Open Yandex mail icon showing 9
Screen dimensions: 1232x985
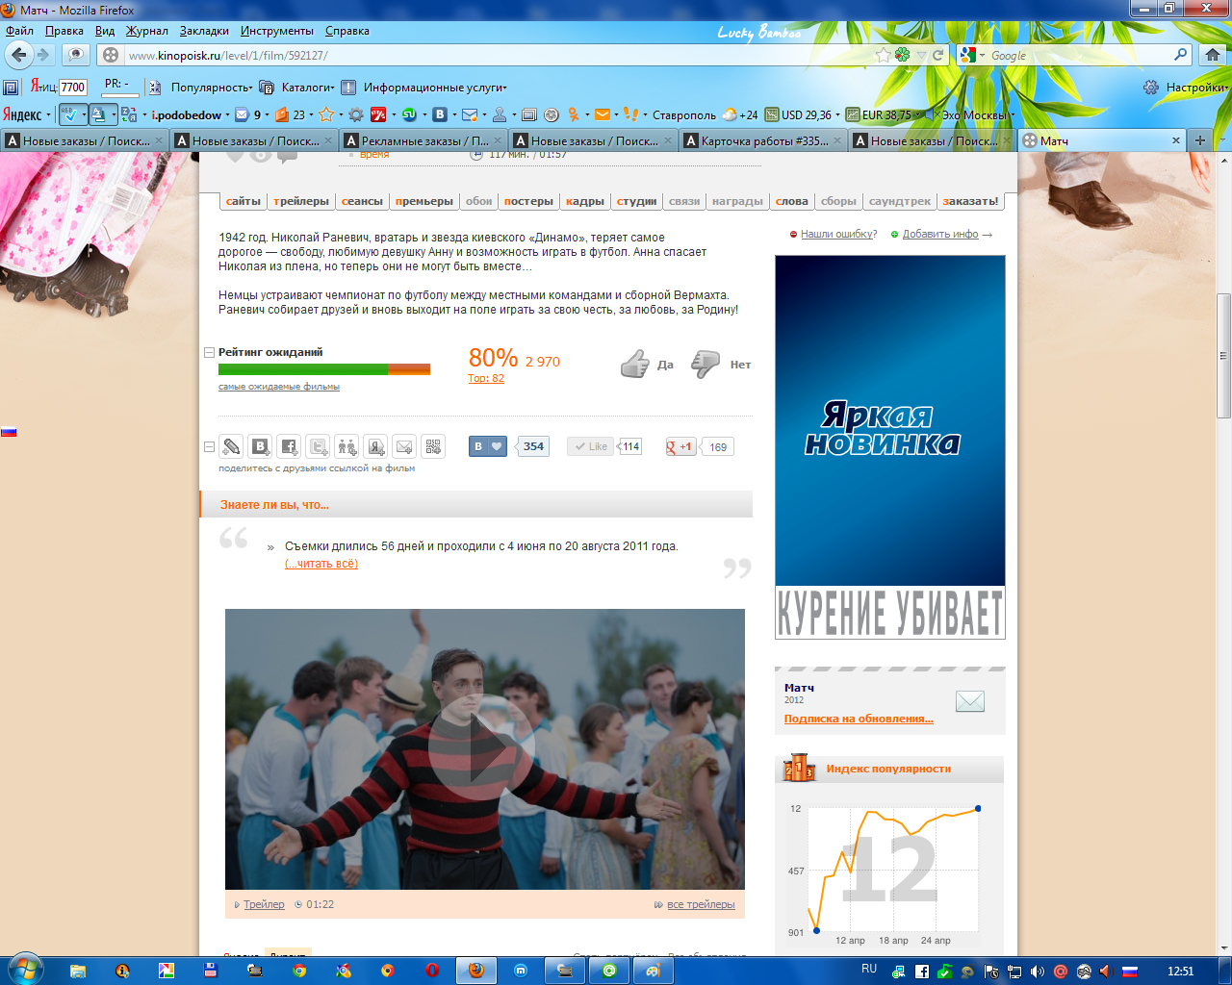pyautogui.click(x=242, y=114)
